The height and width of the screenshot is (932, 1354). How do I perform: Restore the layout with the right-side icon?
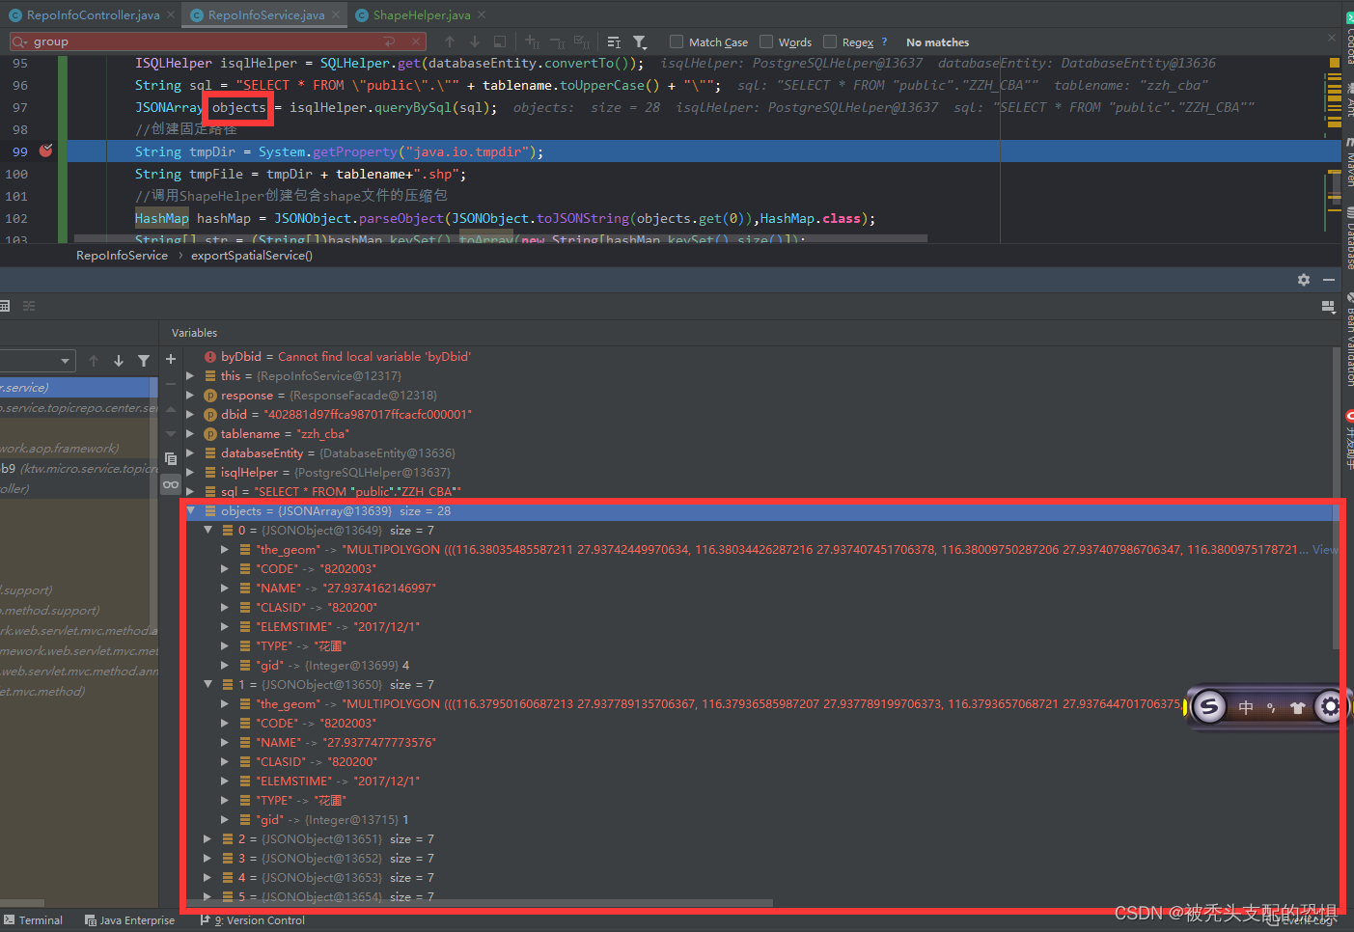[1328, 306]
